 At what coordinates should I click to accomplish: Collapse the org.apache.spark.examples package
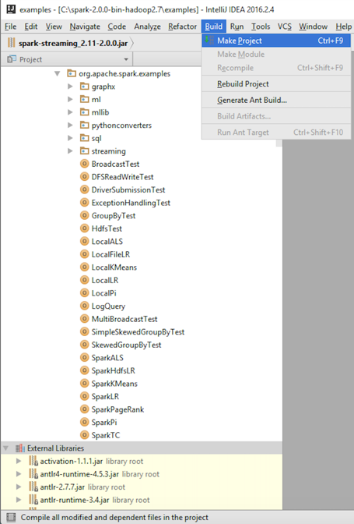point(58,73)
